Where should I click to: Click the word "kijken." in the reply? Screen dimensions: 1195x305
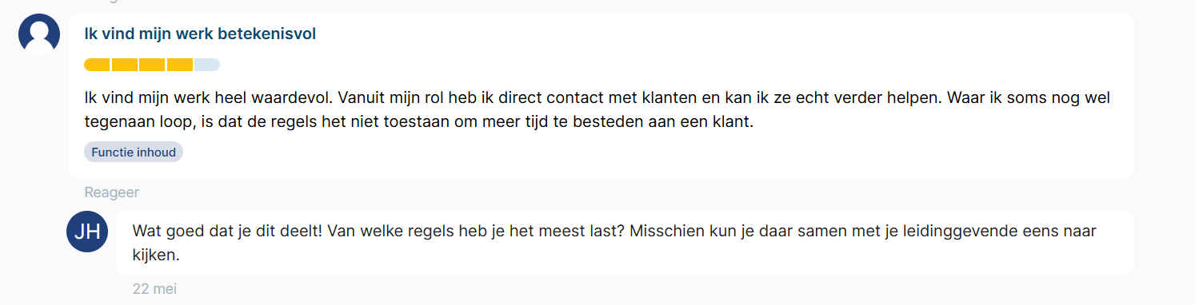pos(156,255)
